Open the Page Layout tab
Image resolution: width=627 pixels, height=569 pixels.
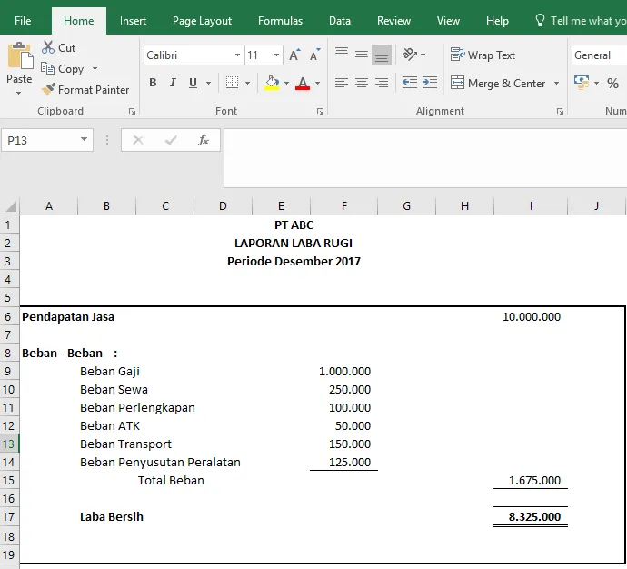click(202, 21)
